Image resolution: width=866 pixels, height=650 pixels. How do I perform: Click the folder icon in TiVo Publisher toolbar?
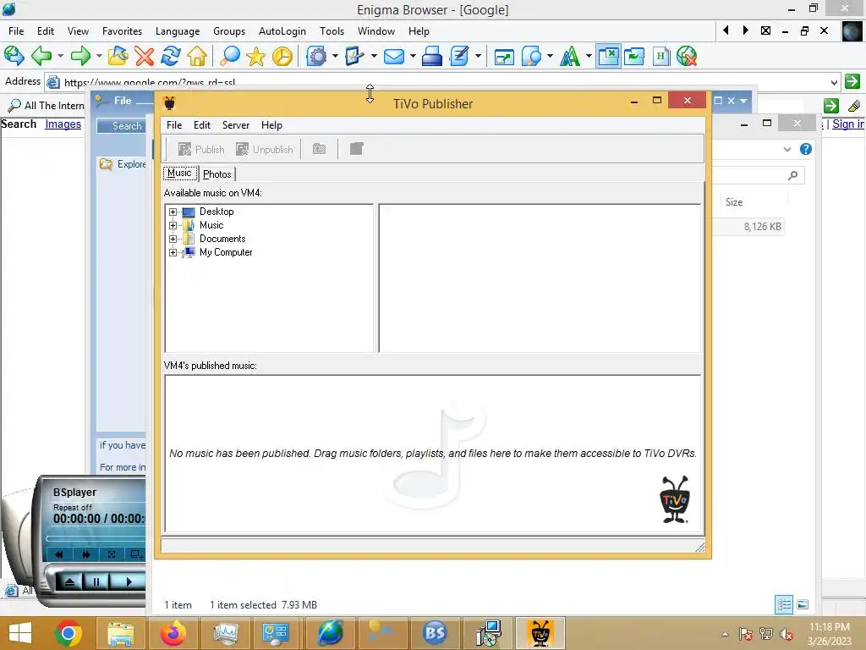click(319, 149)
